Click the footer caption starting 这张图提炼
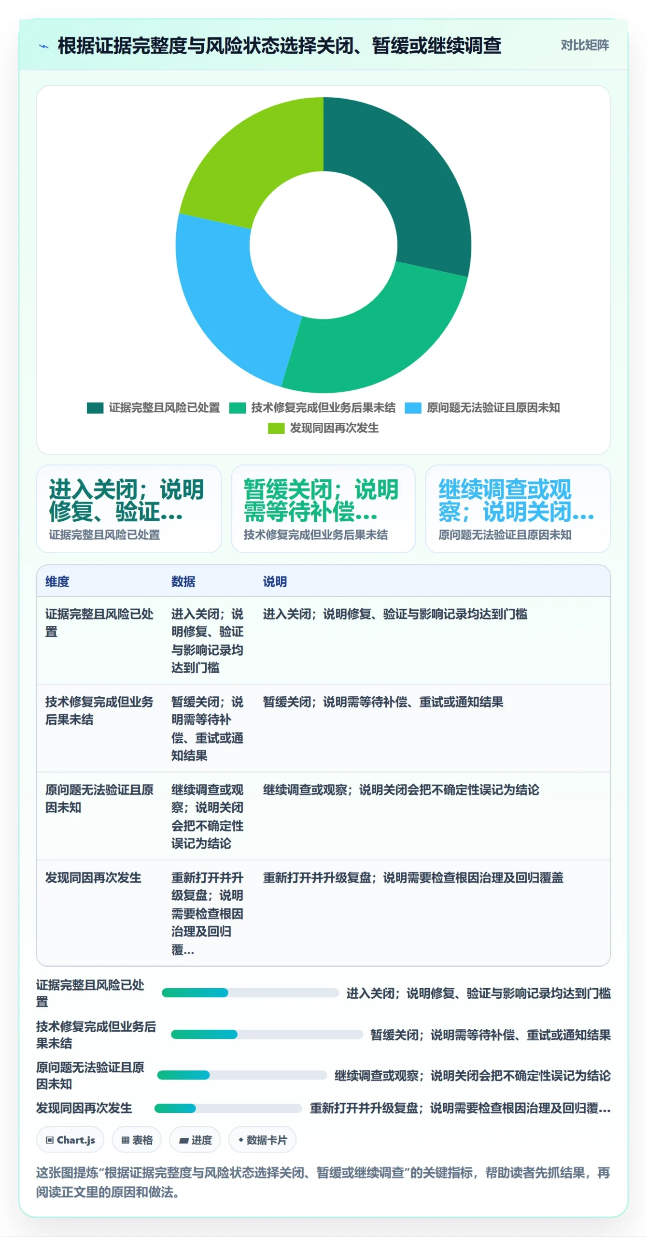 (323, 1182)
